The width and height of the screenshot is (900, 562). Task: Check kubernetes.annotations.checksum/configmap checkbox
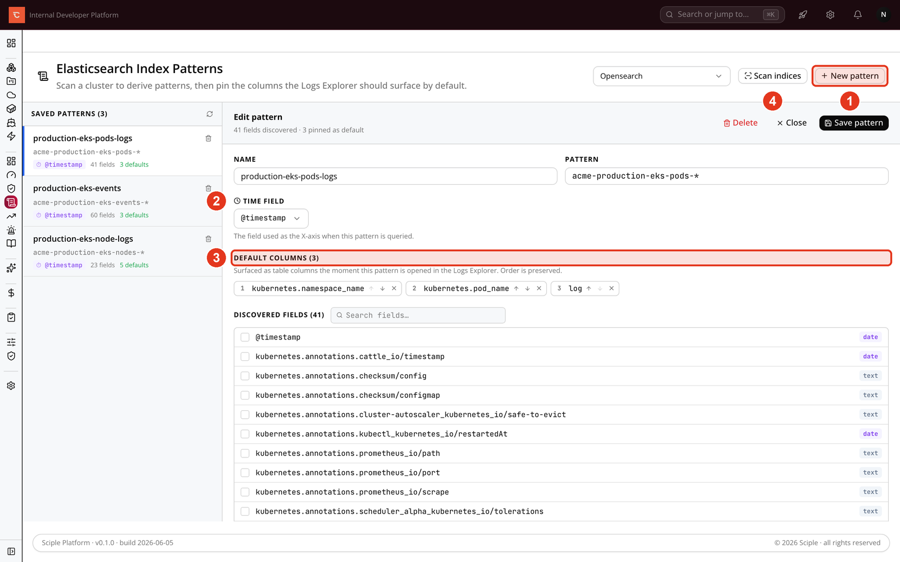click(245, 395)
